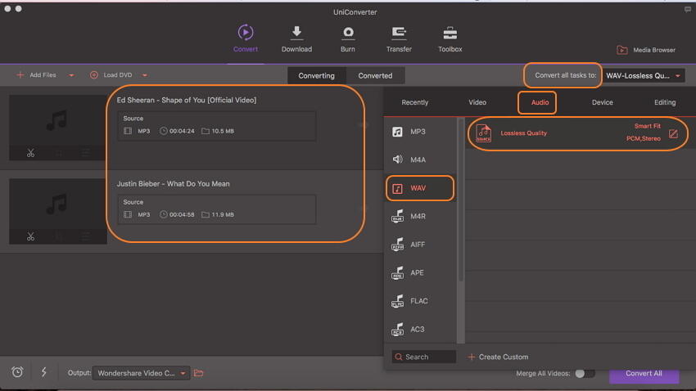Open the Burn section

pyautogui.click(x=347, y=38)
